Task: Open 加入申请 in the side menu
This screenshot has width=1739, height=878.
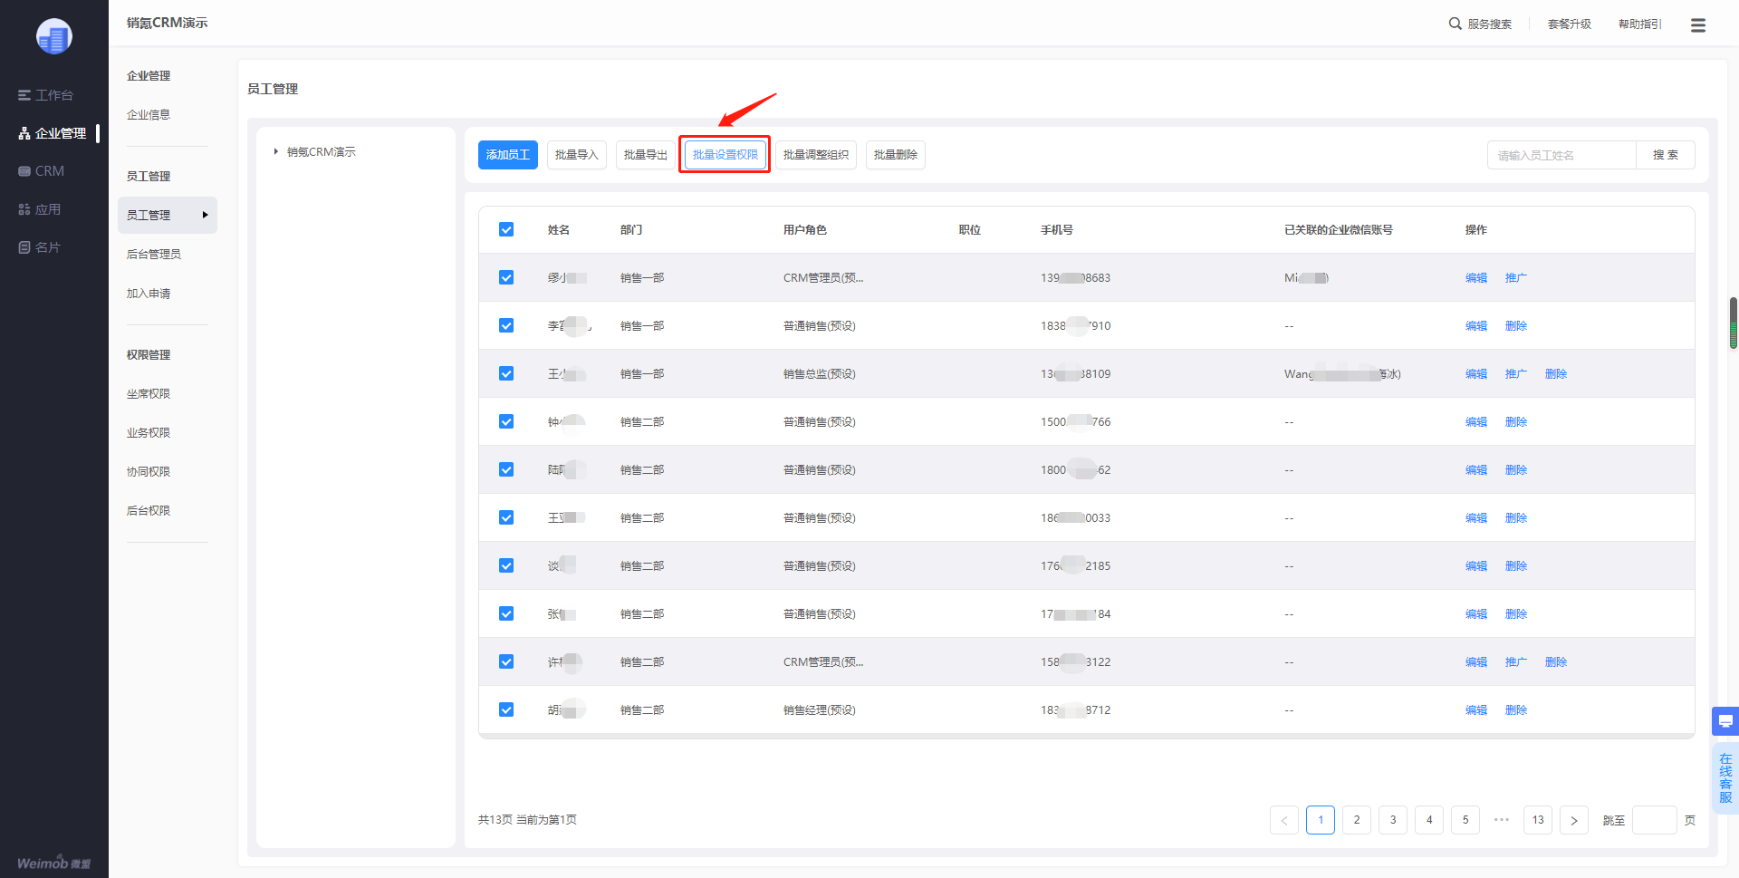Action: [x=149, y=294]
